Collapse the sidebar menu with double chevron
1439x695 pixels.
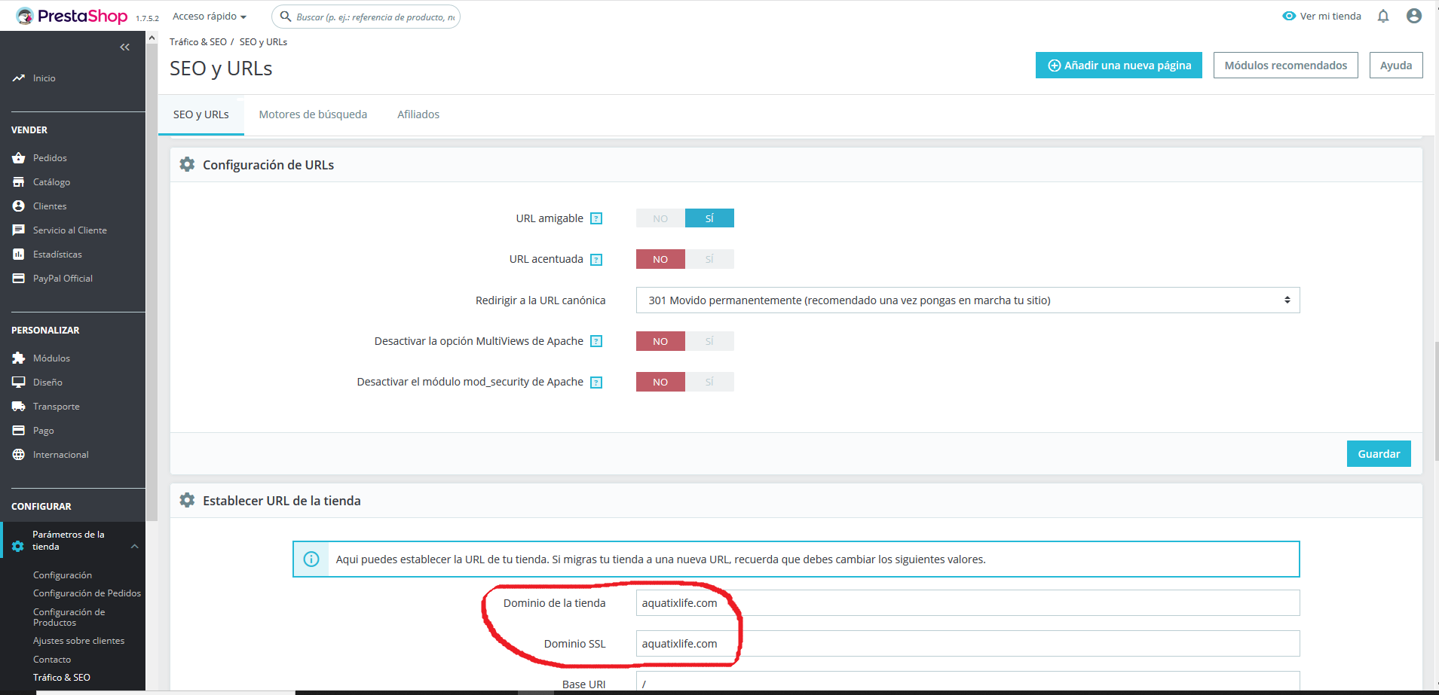[x=125, y=47]
